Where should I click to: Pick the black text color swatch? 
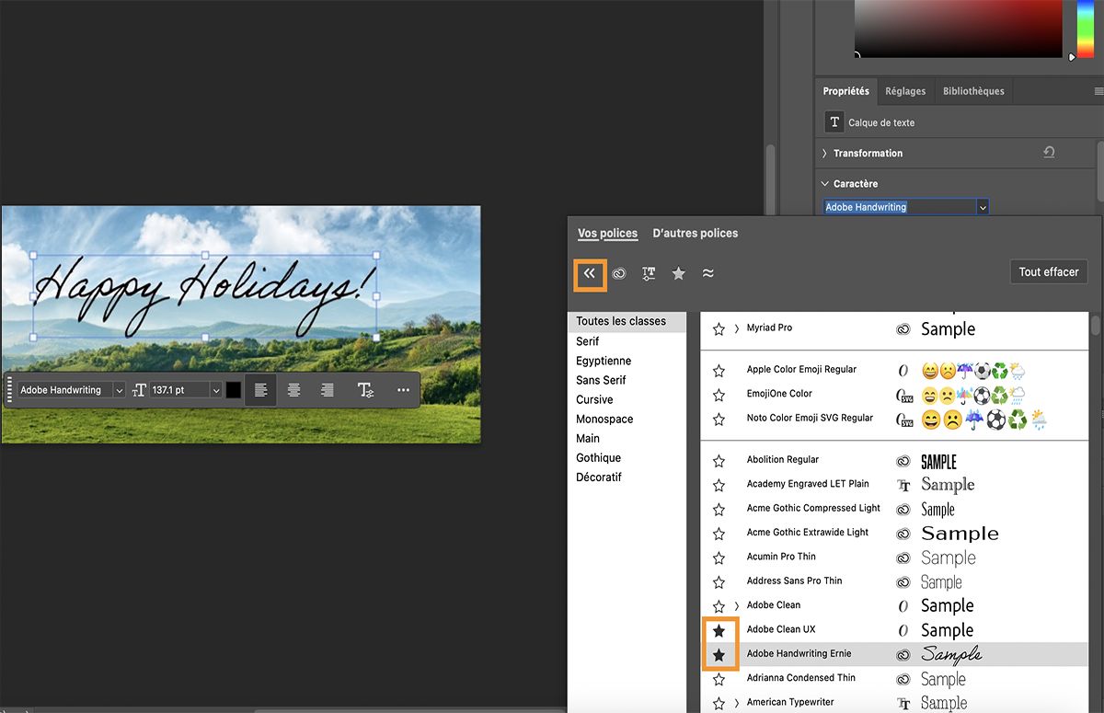coord(234,389)
